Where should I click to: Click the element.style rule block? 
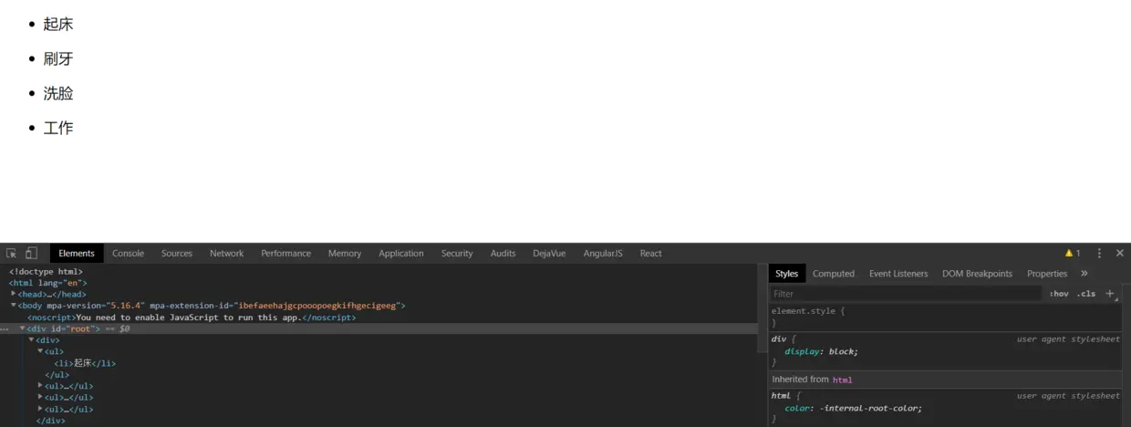(946, 317)
